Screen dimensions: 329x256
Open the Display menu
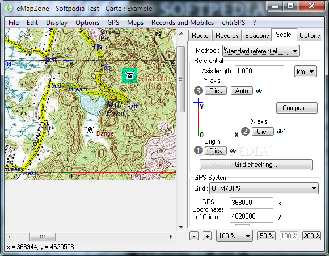pyautogui.click(x=57, y=23)
